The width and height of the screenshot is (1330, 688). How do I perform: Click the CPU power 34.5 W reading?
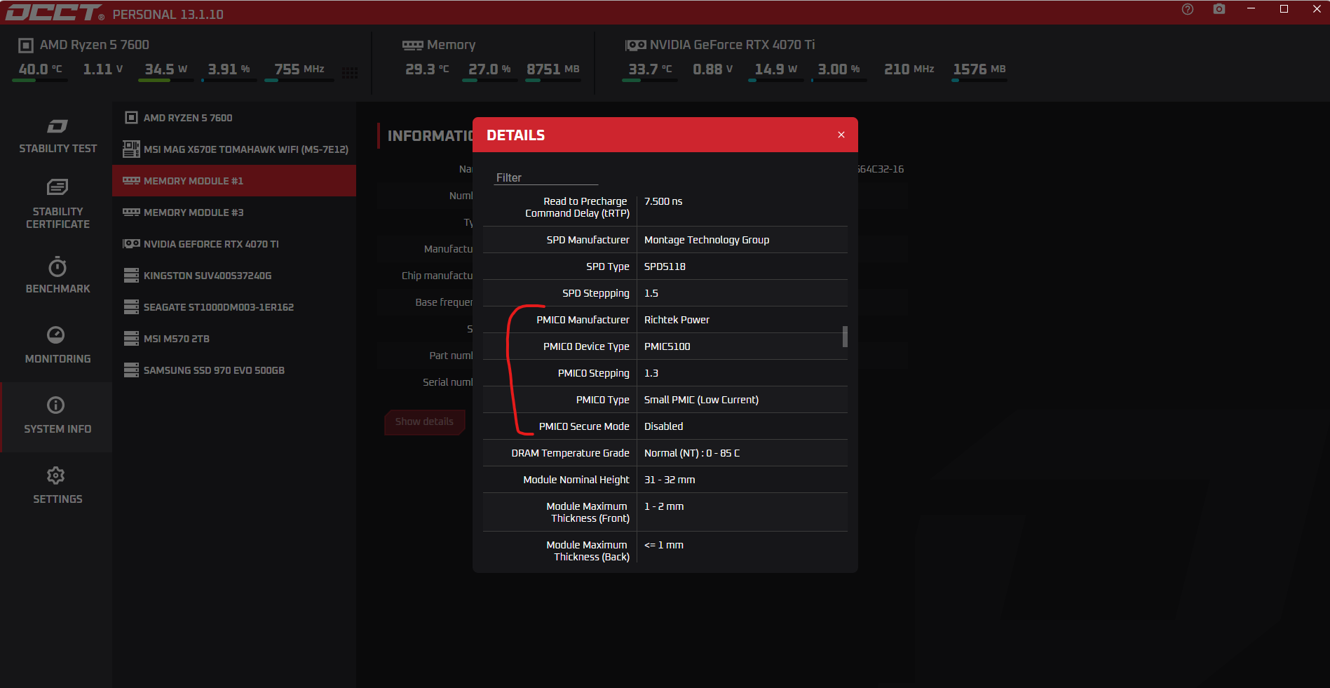[x=166, y=69]
